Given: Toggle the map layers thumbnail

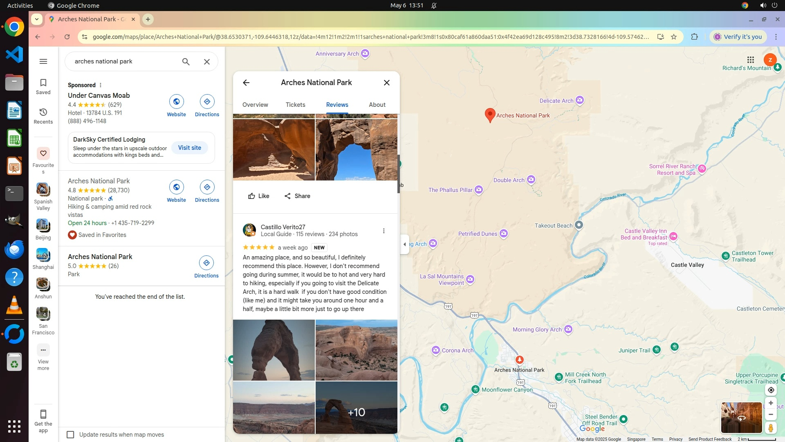Looking at the screenshot, I should [x=741, y=417].
